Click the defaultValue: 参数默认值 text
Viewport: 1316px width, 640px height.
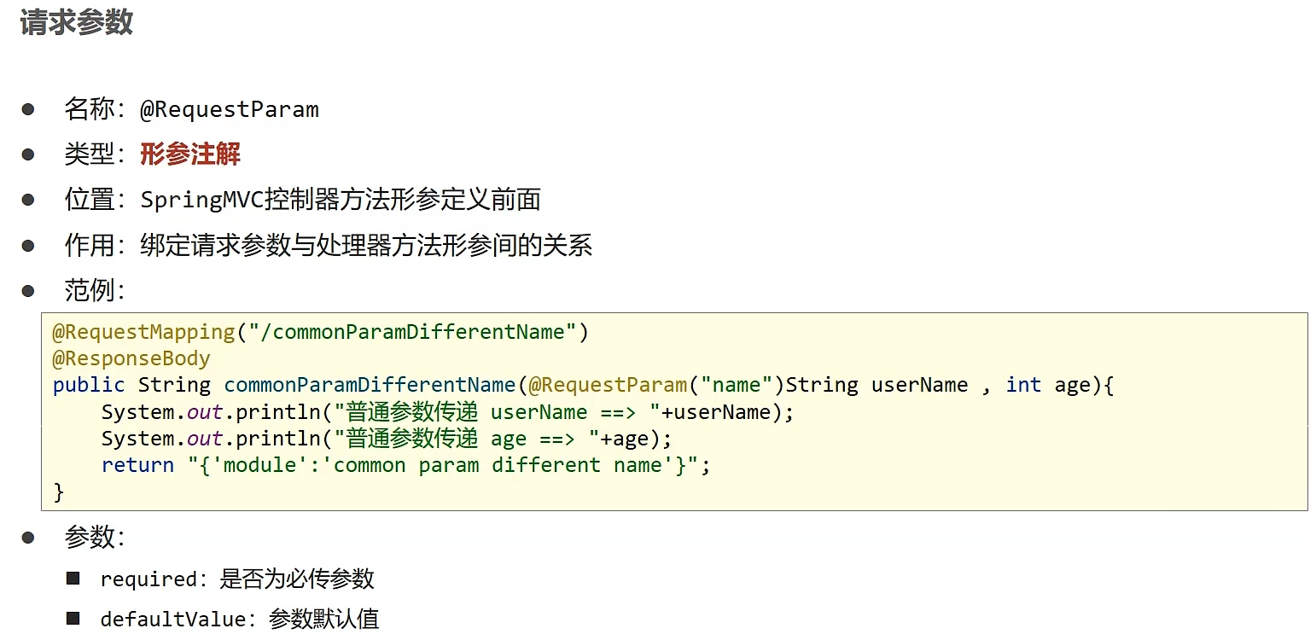coord(240,620)
